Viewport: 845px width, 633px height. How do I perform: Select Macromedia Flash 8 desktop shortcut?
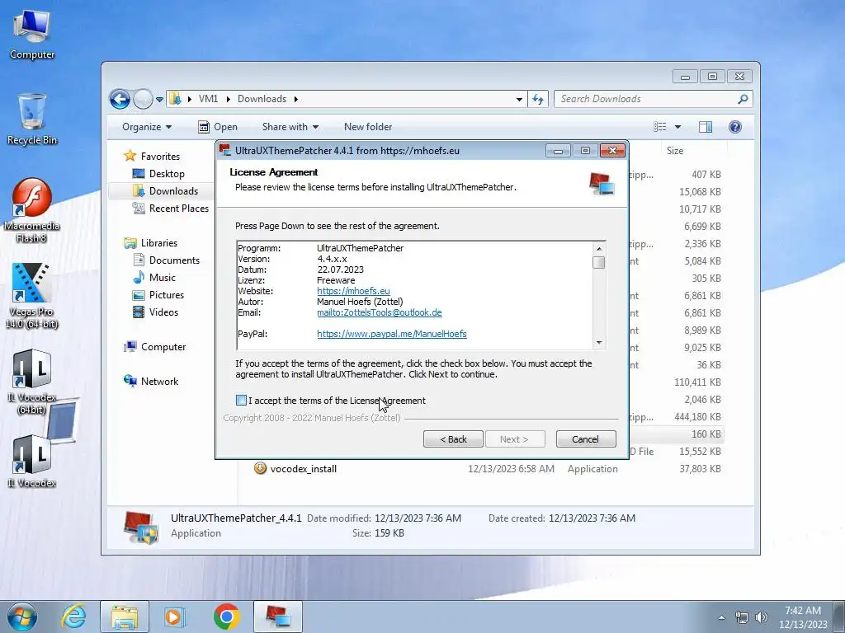click(32, 211)
